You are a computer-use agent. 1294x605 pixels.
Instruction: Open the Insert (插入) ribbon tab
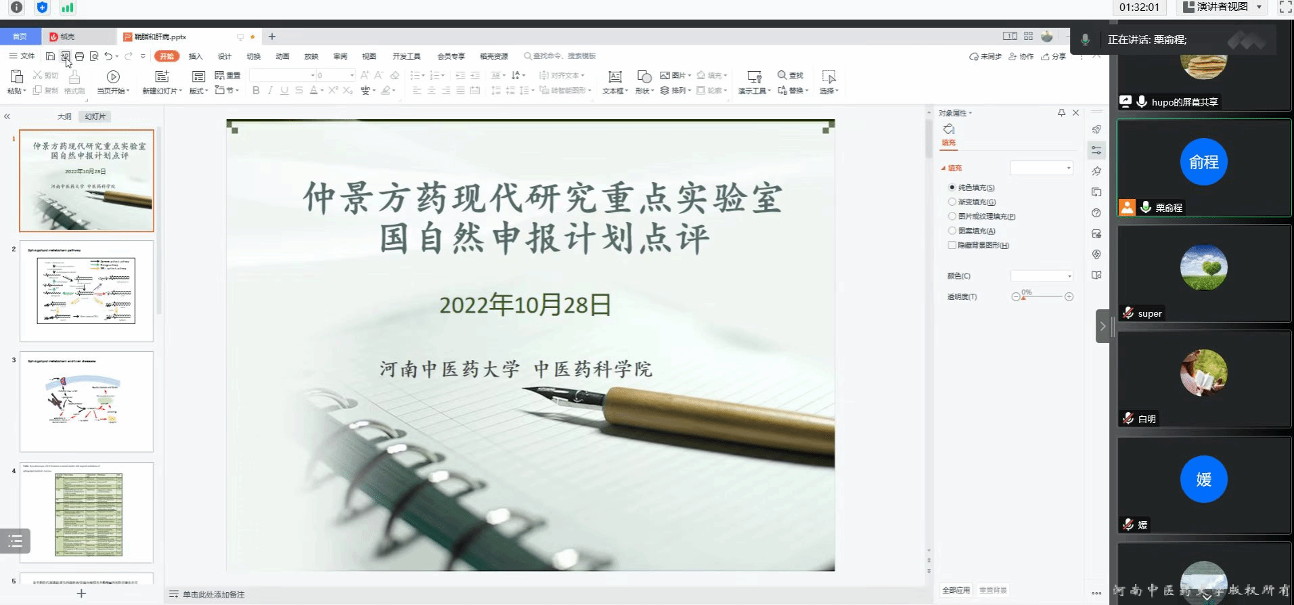pyautogui.click(x=196, y=56)
